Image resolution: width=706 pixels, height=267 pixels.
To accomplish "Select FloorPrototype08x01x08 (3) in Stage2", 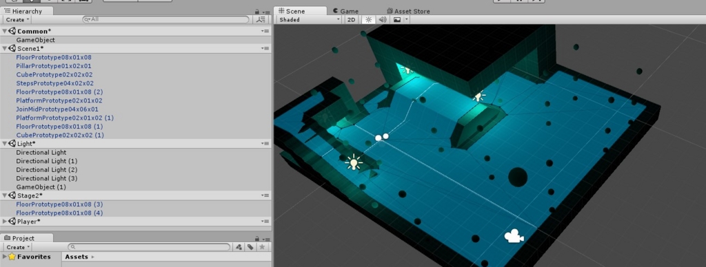I will (60, 204).
